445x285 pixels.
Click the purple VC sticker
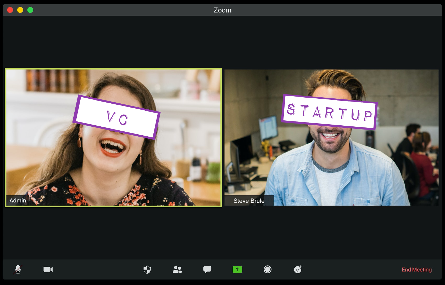pos(116,117)
